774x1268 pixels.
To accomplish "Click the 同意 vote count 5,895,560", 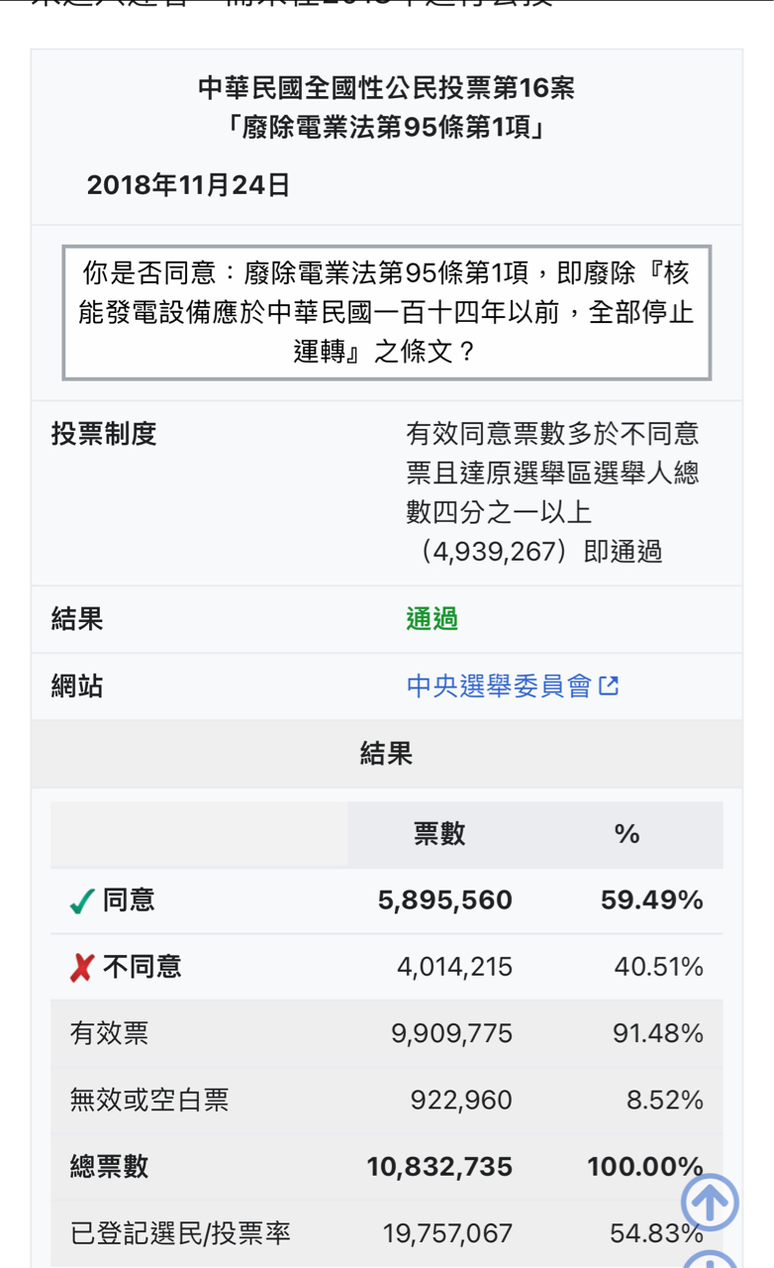I will pyautogui.click(x=445, y=900).
